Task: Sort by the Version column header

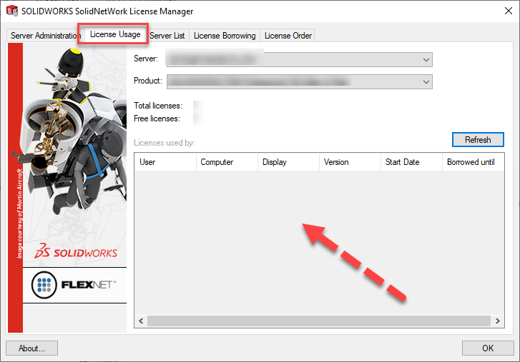Action: 350,162
